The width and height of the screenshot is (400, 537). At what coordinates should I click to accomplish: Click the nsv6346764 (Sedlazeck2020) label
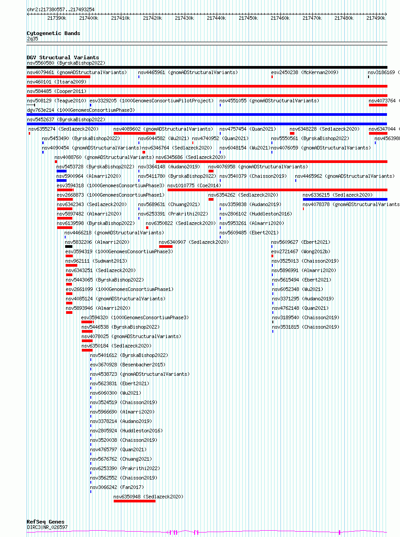pos(177,148)
